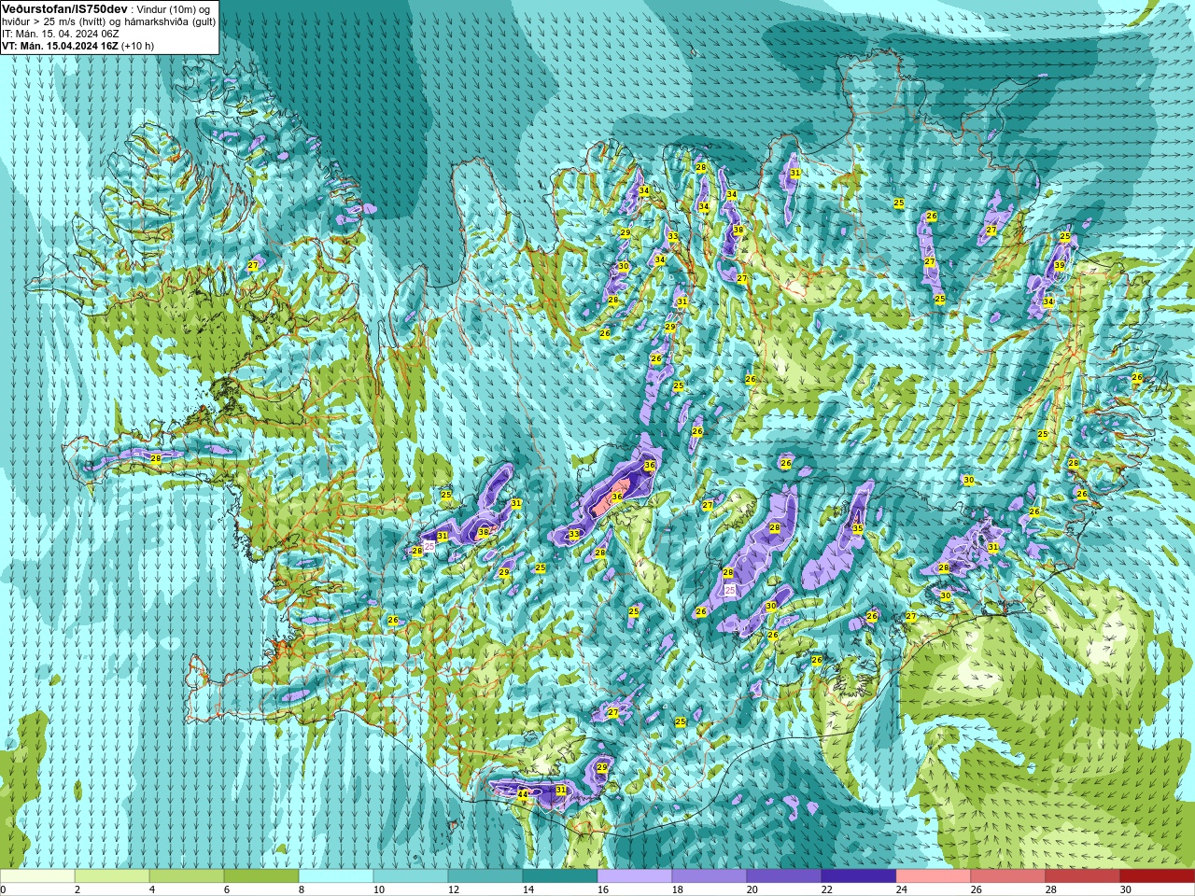Choose the olive green 6–8 m/s legend swatch
1195x896 pixels.
[x=261, y=876]
